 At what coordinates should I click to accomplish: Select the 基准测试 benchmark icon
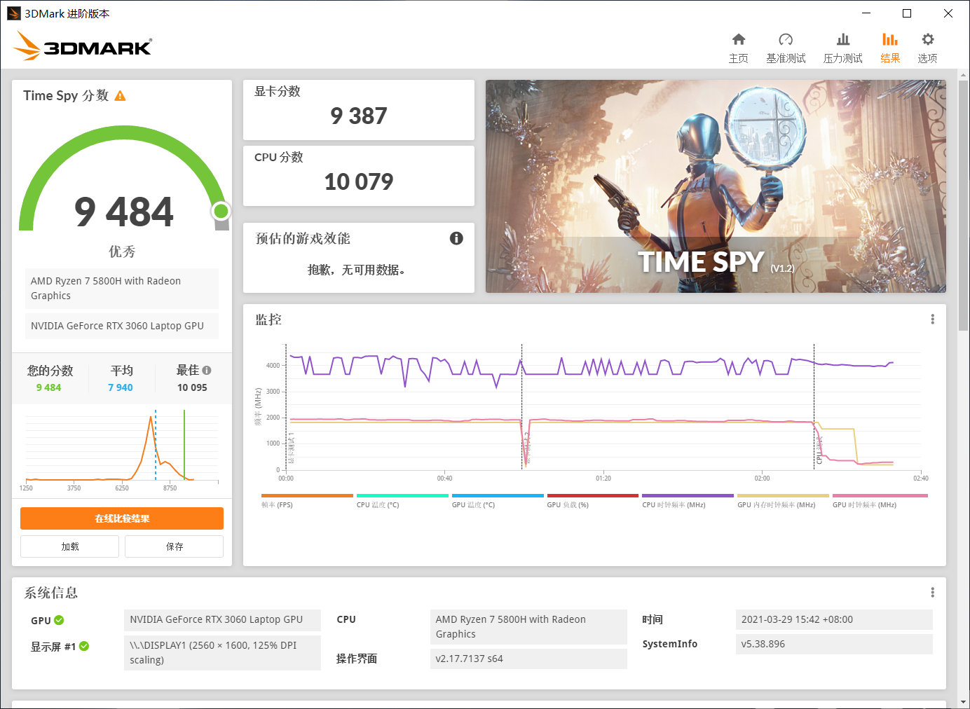tap(786, 41)
